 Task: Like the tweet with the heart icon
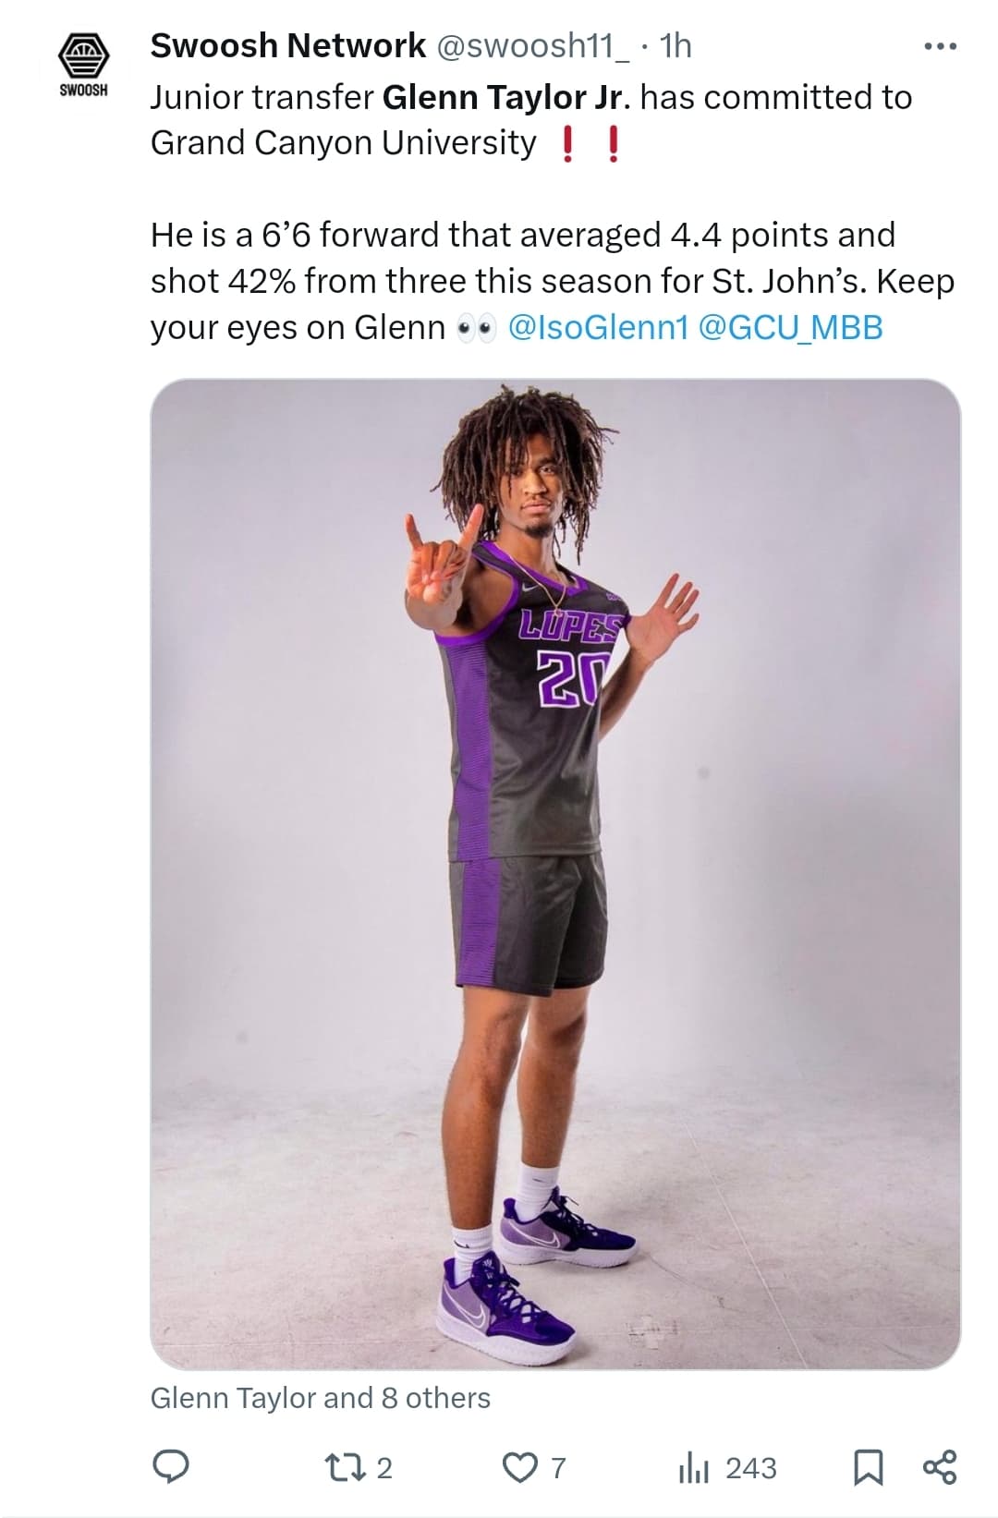coord(518,1467)
